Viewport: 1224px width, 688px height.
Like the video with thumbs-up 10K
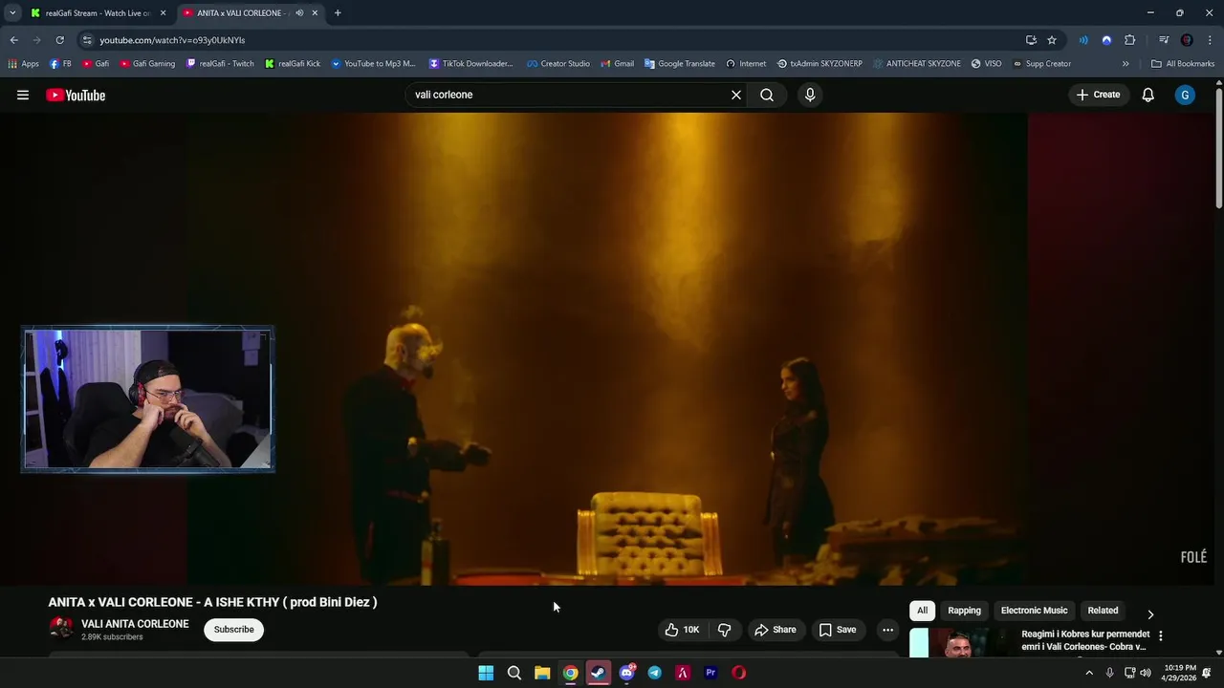[x=683, y=630]
